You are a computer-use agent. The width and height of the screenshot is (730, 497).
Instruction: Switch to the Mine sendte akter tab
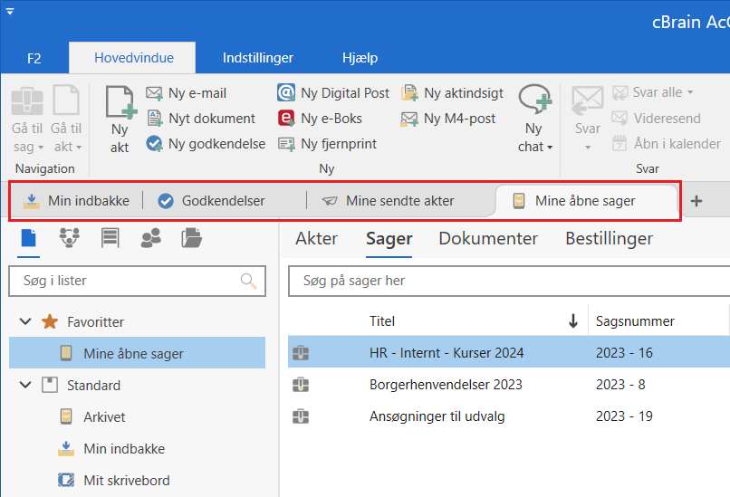[388, 201]
